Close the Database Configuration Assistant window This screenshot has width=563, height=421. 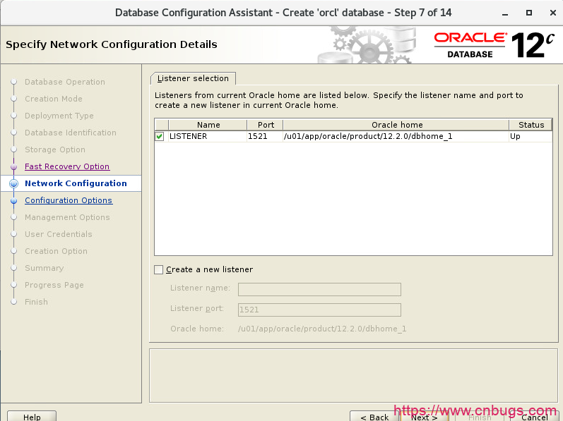[550, 13]
